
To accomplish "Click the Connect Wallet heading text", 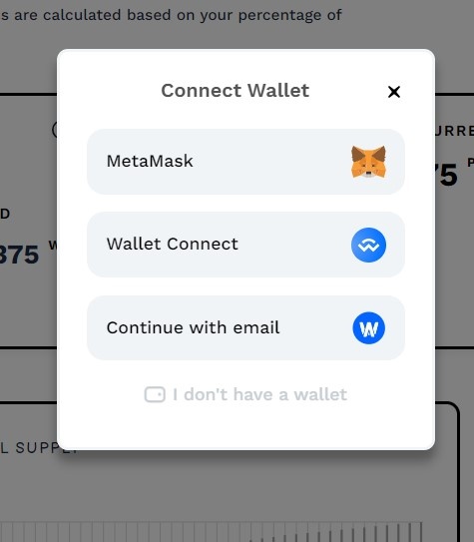I will [x=236, y=91].
